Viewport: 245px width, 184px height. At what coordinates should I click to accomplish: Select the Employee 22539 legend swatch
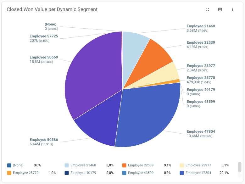(124, 165)
